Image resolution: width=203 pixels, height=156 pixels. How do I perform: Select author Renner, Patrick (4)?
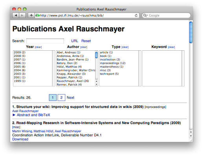(69, 84)
